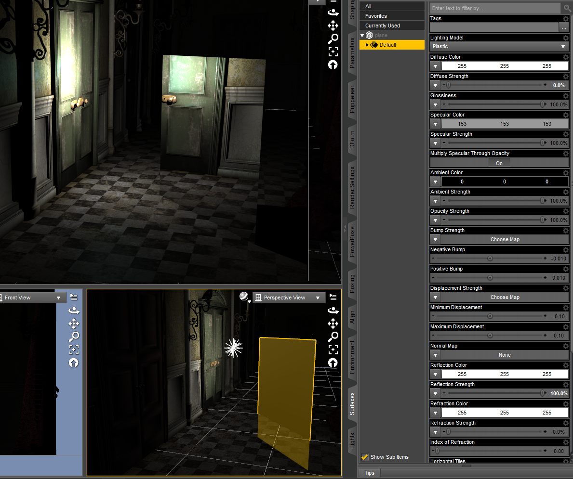Screen dimensions: 573x479
Task: Select Default surface in tree
Action: (392, 45)
